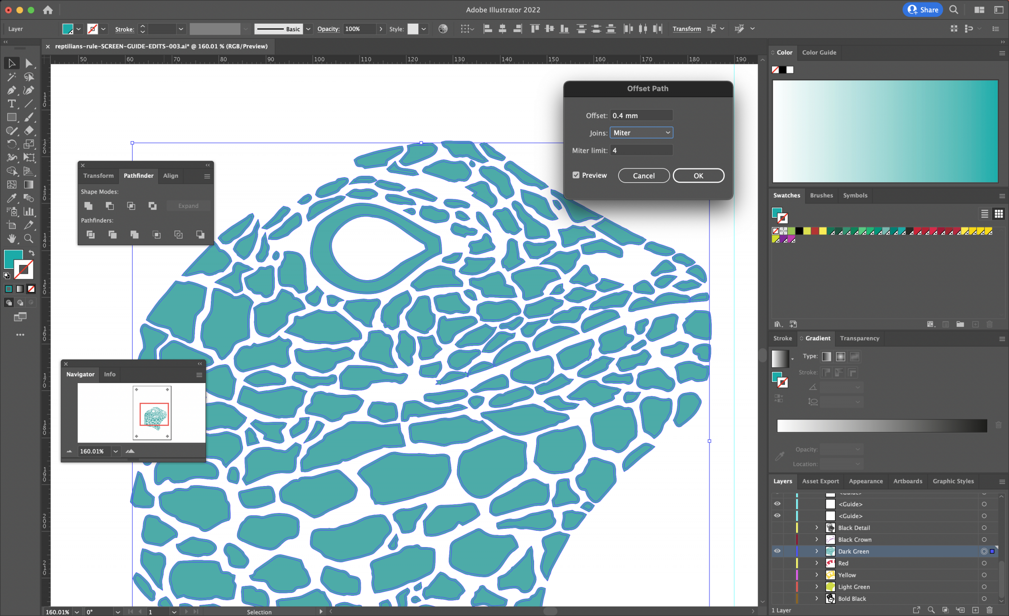
Task: Select the Zoom tool
Action: coord(29,238)
